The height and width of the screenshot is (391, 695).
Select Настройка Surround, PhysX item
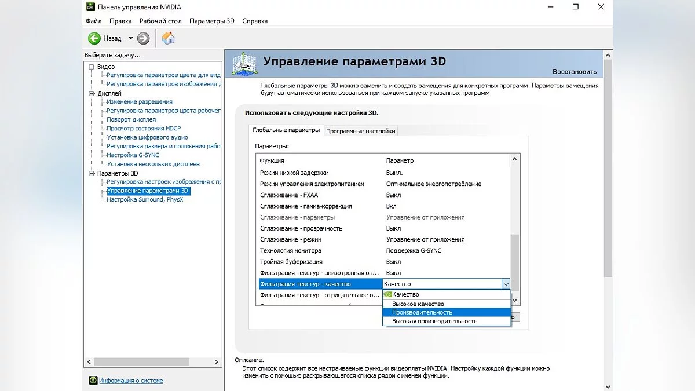pos(145,199)
